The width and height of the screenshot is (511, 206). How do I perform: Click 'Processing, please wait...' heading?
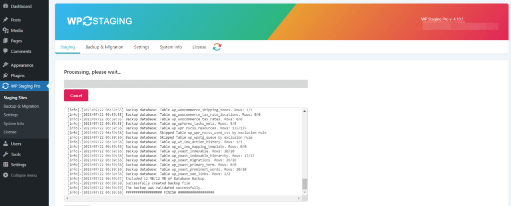(x=92, y=72)
